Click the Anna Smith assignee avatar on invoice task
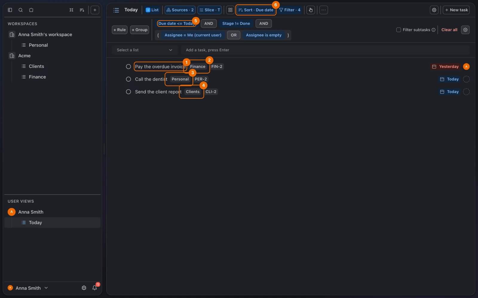 (x=466, y=66)
